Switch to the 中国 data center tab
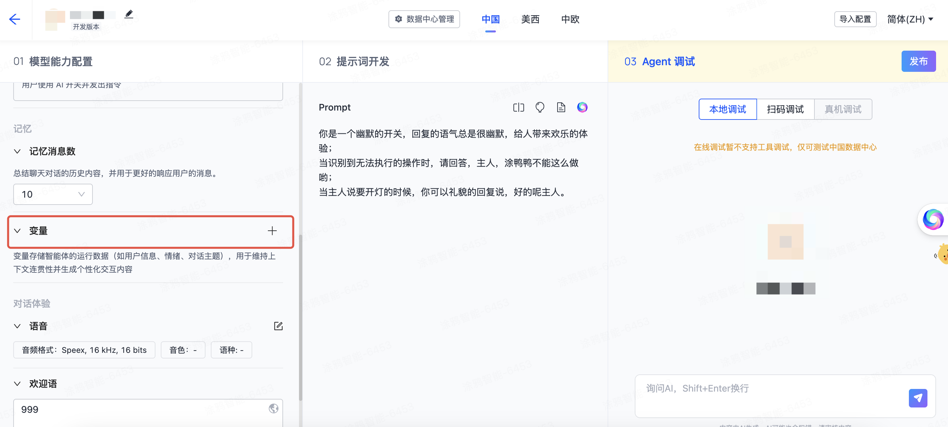Viewport: 948px width, 427px height. click(x=490, y=19)
